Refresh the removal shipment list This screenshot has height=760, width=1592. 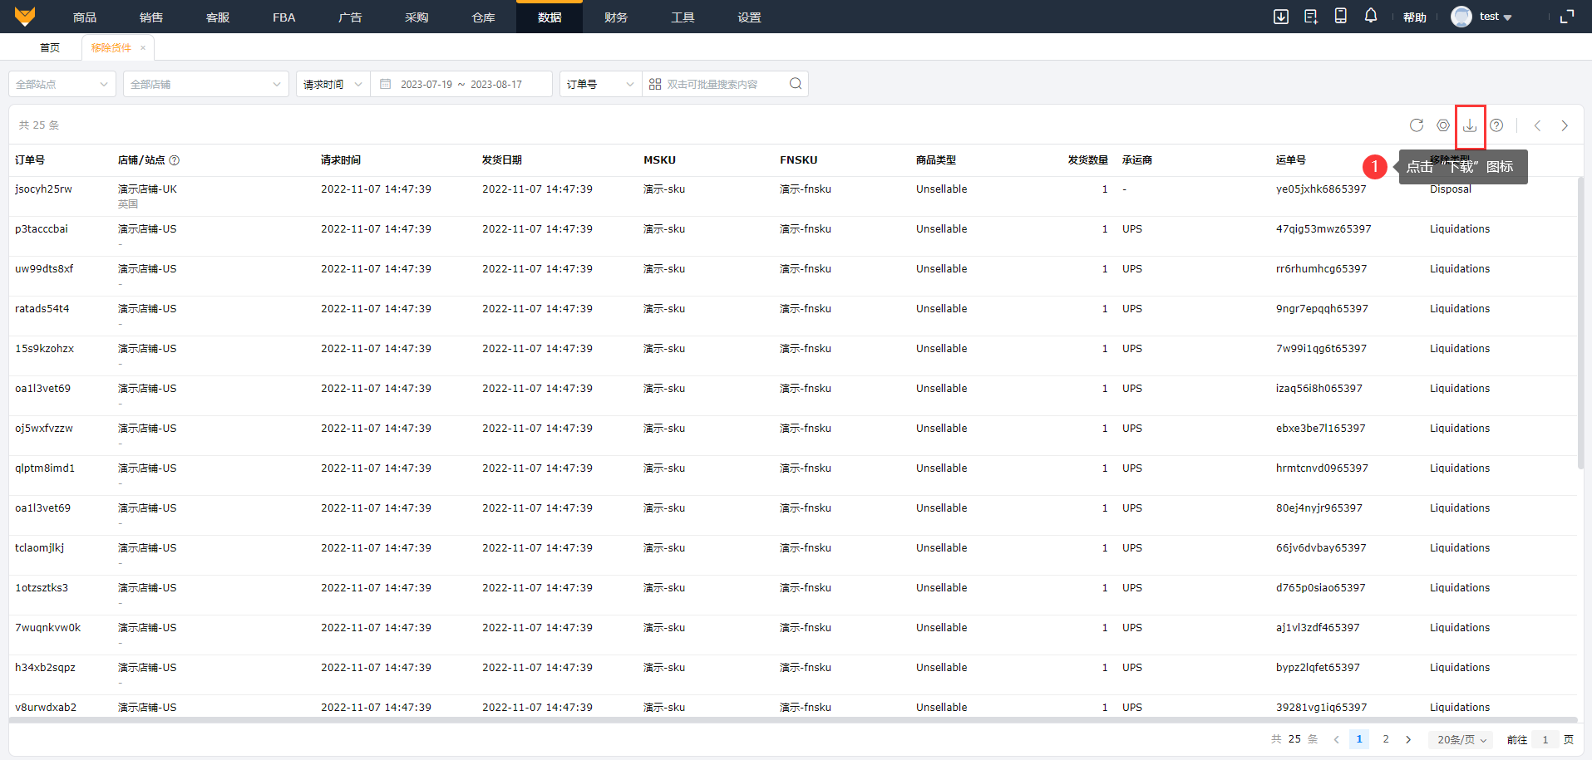click(1417, 125)
